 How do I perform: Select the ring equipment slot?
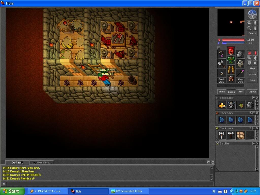(221, 73)
